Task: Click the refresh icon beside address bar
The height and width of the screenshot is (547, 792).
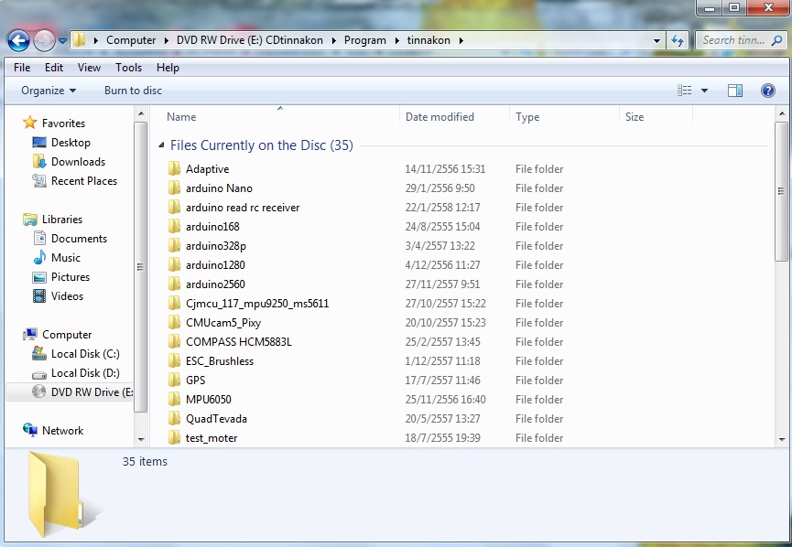Action: coord(678,40)
